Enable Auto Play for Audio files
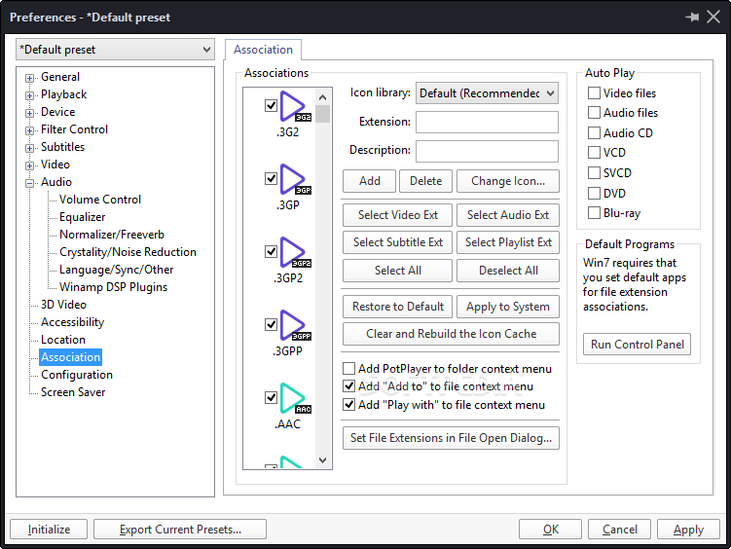The image size is (731, 549). 594,113
